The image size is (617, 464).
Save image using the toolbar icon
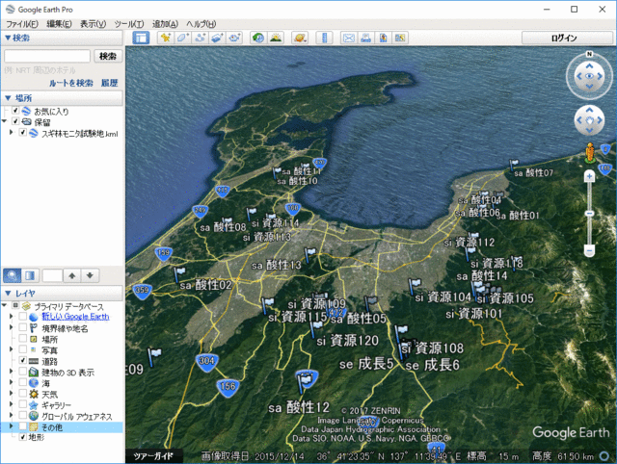(x=383, y=38)
